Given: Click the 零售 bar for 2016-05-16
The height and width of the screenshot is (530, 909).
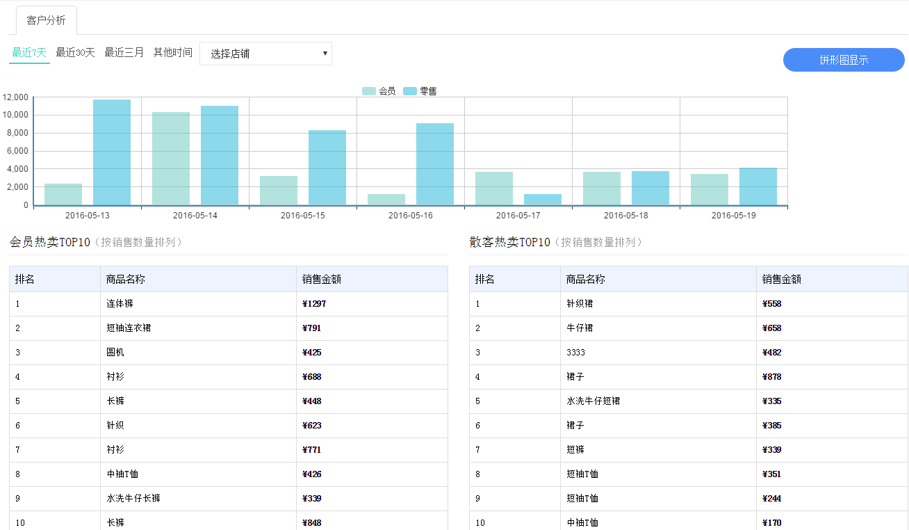Looking at the screenshot, I should coord(435,164).
